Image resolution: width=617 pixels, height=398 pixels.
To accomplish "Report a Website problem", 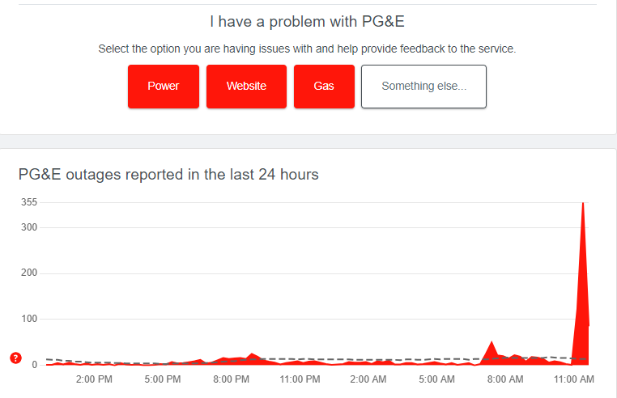I will point(246,87).
